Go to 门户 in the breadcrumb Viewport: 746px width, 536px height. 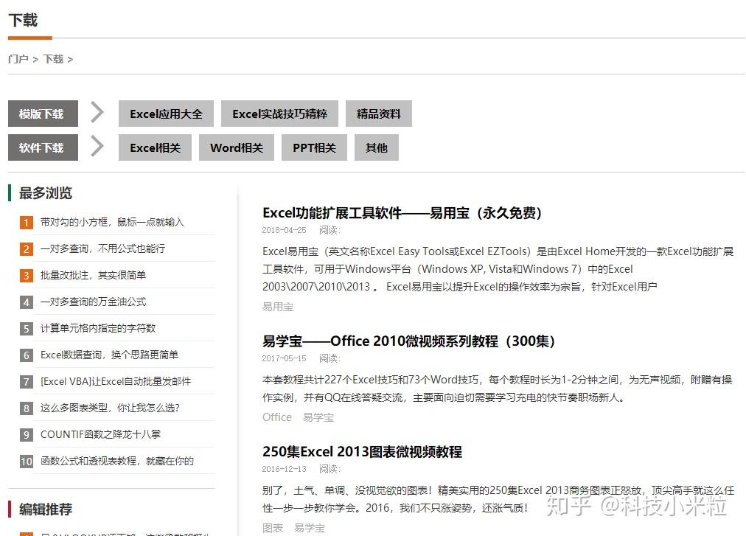[18, 59]
